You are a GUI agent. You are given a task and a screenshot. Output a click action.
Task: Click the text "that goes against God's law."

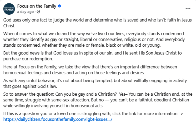(30, 86)
